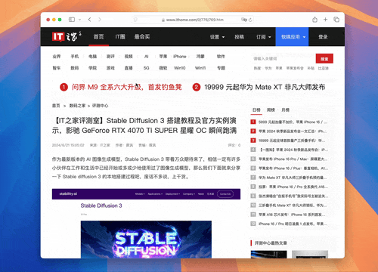The image size is (378, 272).
Task: Open rank 7 华为 Mate XT article
Action: 293,178
